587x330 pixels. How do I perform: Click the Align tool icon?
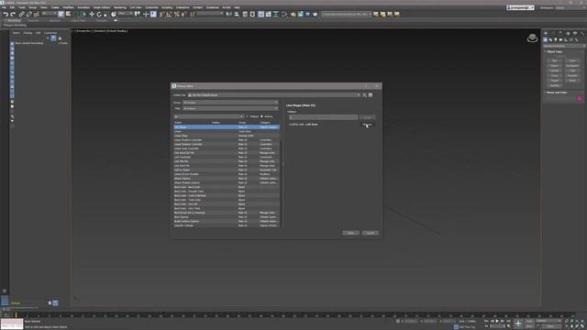click(x=237, y=15)
